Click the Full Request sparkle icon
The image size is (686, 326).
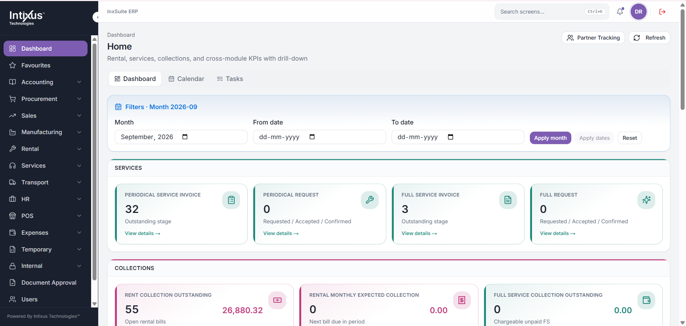[x=646, y=200]
